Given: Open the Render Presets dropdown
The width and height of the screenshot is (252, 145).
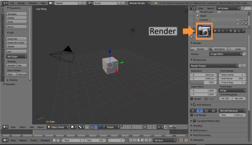Looking at the screenshot, I should (214, 66).
